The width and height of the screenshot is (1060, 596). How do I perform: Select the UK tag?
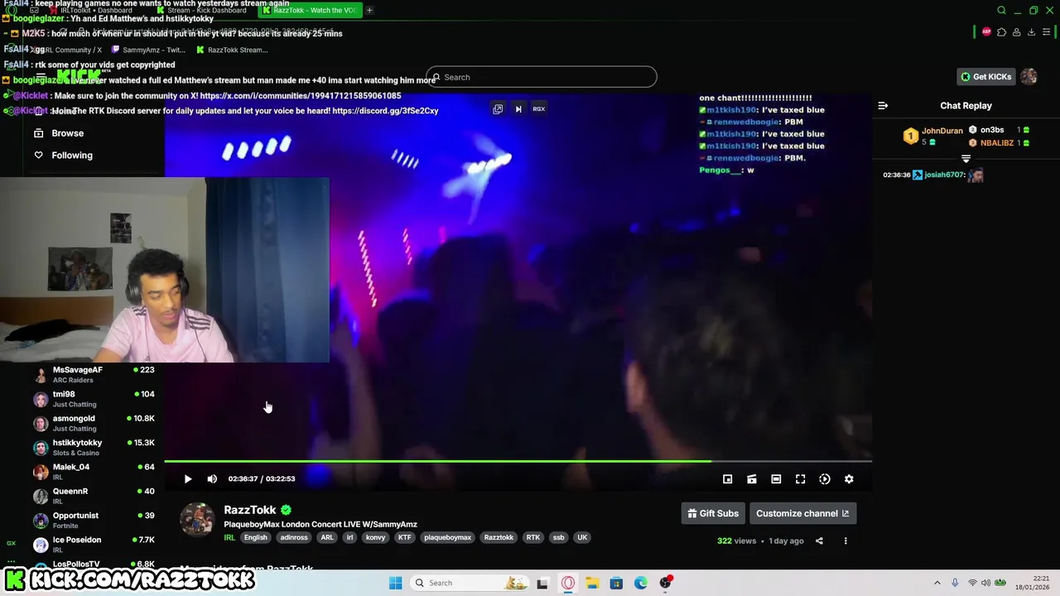pos(582,537)
